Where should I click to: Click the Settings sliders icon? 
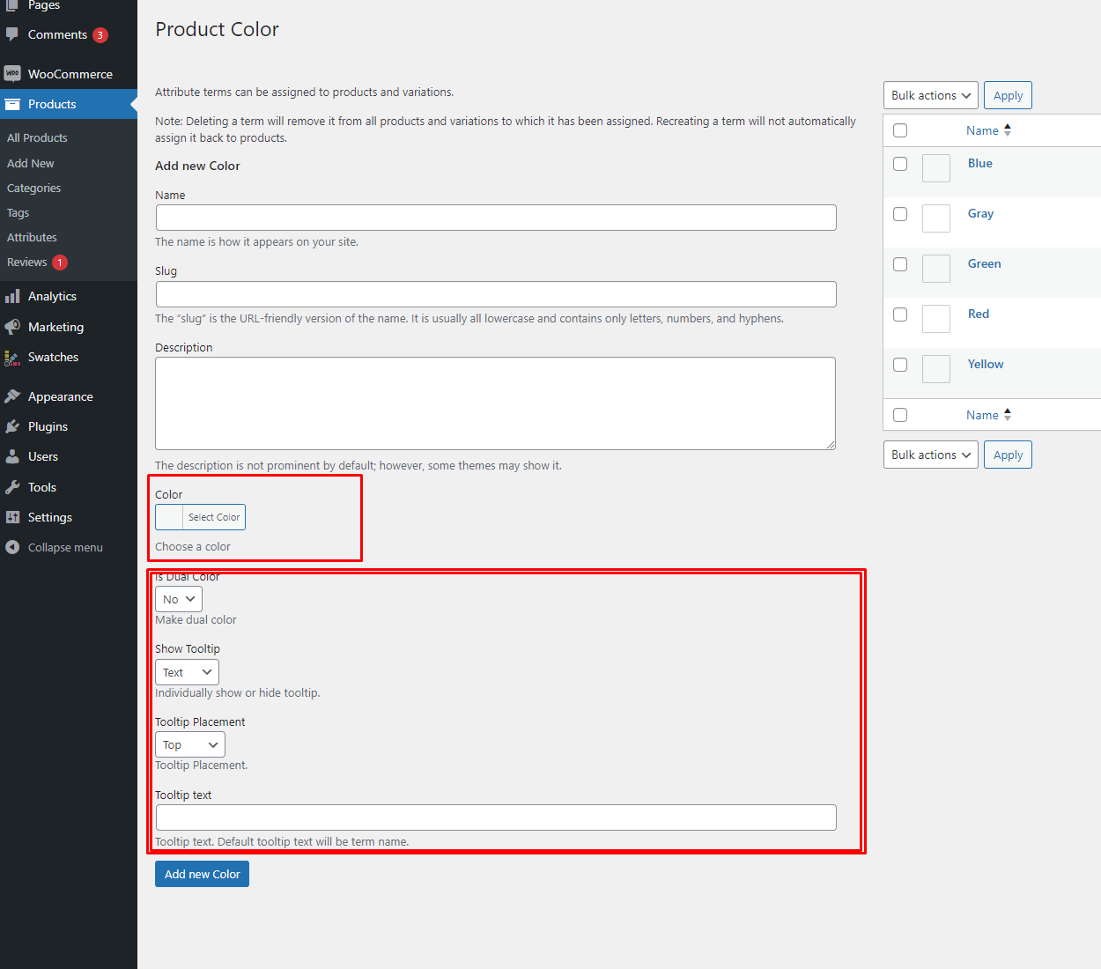(x=12, y=517)
